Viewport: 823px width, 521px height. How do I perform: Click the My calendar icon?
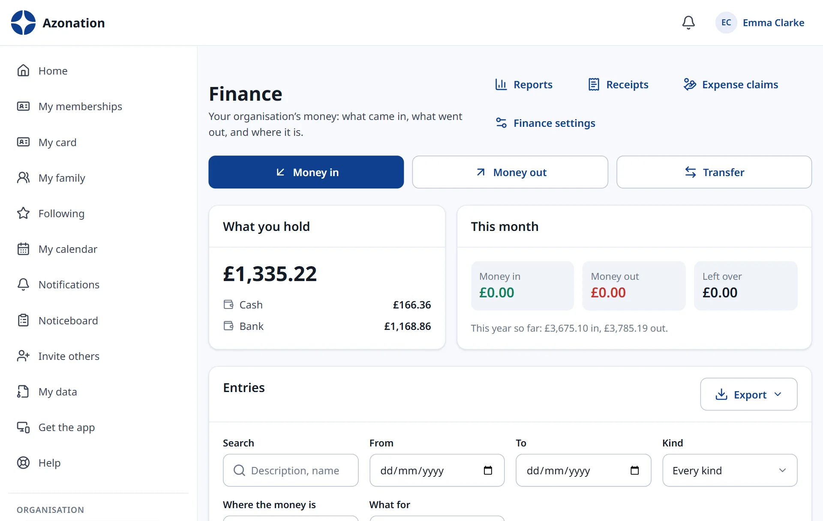coord(23,249)
